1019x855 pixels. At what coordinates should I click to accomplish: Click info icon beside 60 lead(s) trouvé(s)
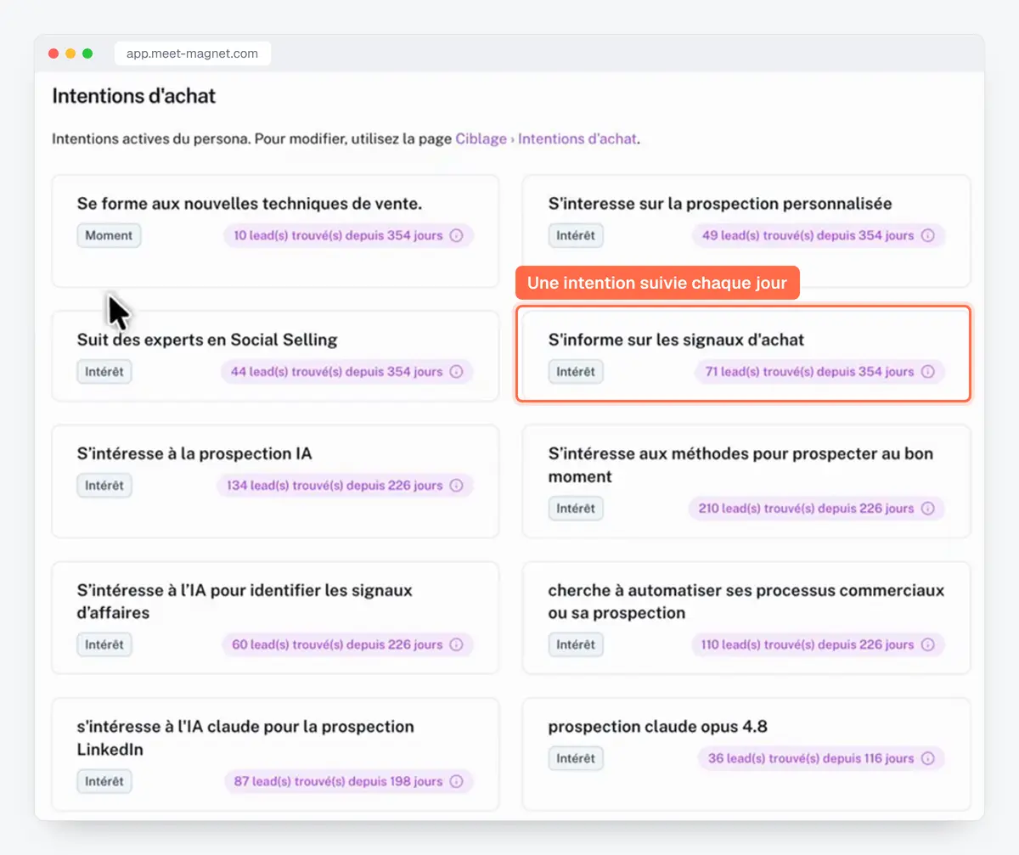pyautogui.click(x=456, y=644)
